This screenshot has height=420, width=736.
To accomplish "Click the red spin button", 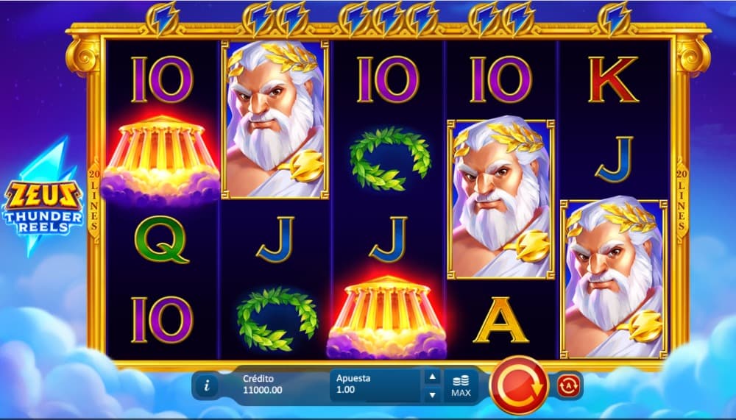I will click(519, 385).
